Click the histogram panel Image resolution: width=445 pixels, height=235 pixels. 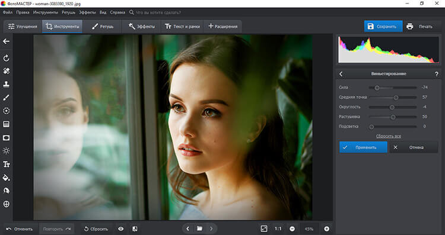(x=388, y=50)
